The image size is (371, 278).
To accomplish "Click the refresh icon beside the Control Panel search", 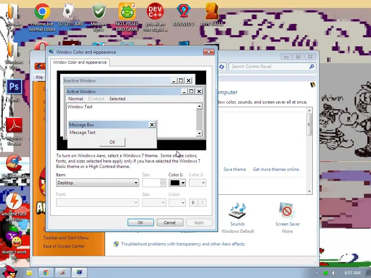I will (x=222, y=67).
